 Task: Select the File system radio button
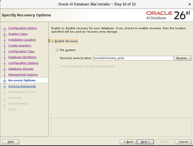point(57,50)
